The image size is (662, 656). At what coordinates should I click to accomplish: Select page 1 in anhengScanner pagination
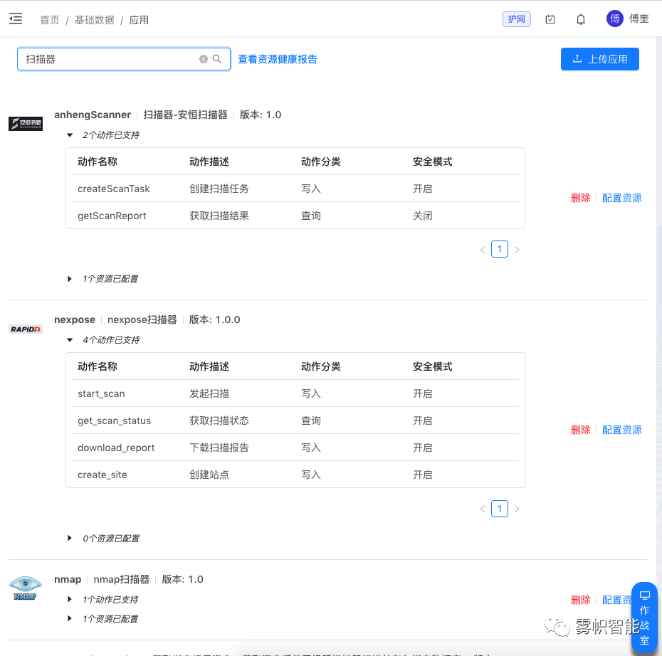[x=500, y=249]
